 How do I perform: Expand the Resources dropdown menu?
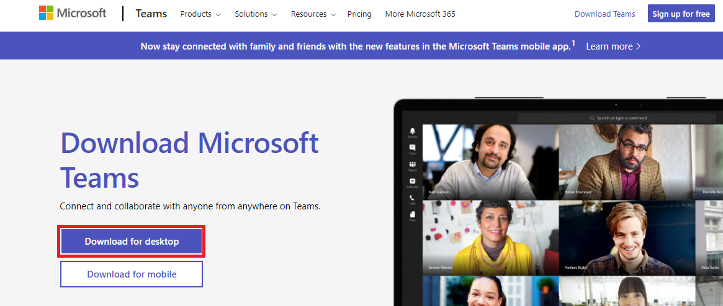tap(313, 14)
